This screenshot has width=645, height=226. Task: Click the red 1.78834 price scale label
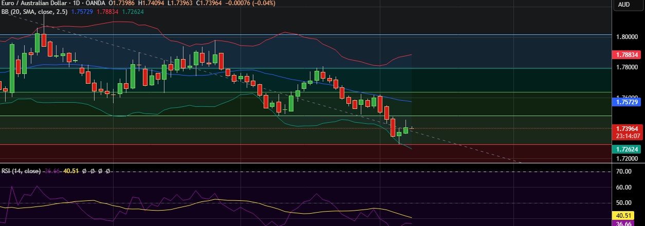pos(625,54)
